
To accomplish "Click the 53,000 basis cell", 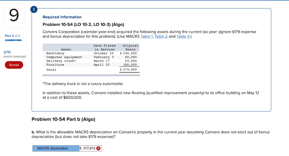I will [x=131, y=61].
